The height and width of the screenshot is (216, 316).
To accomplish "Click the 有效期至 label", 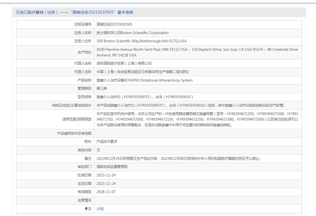I will pyautogui.click(x=84, y=192).
